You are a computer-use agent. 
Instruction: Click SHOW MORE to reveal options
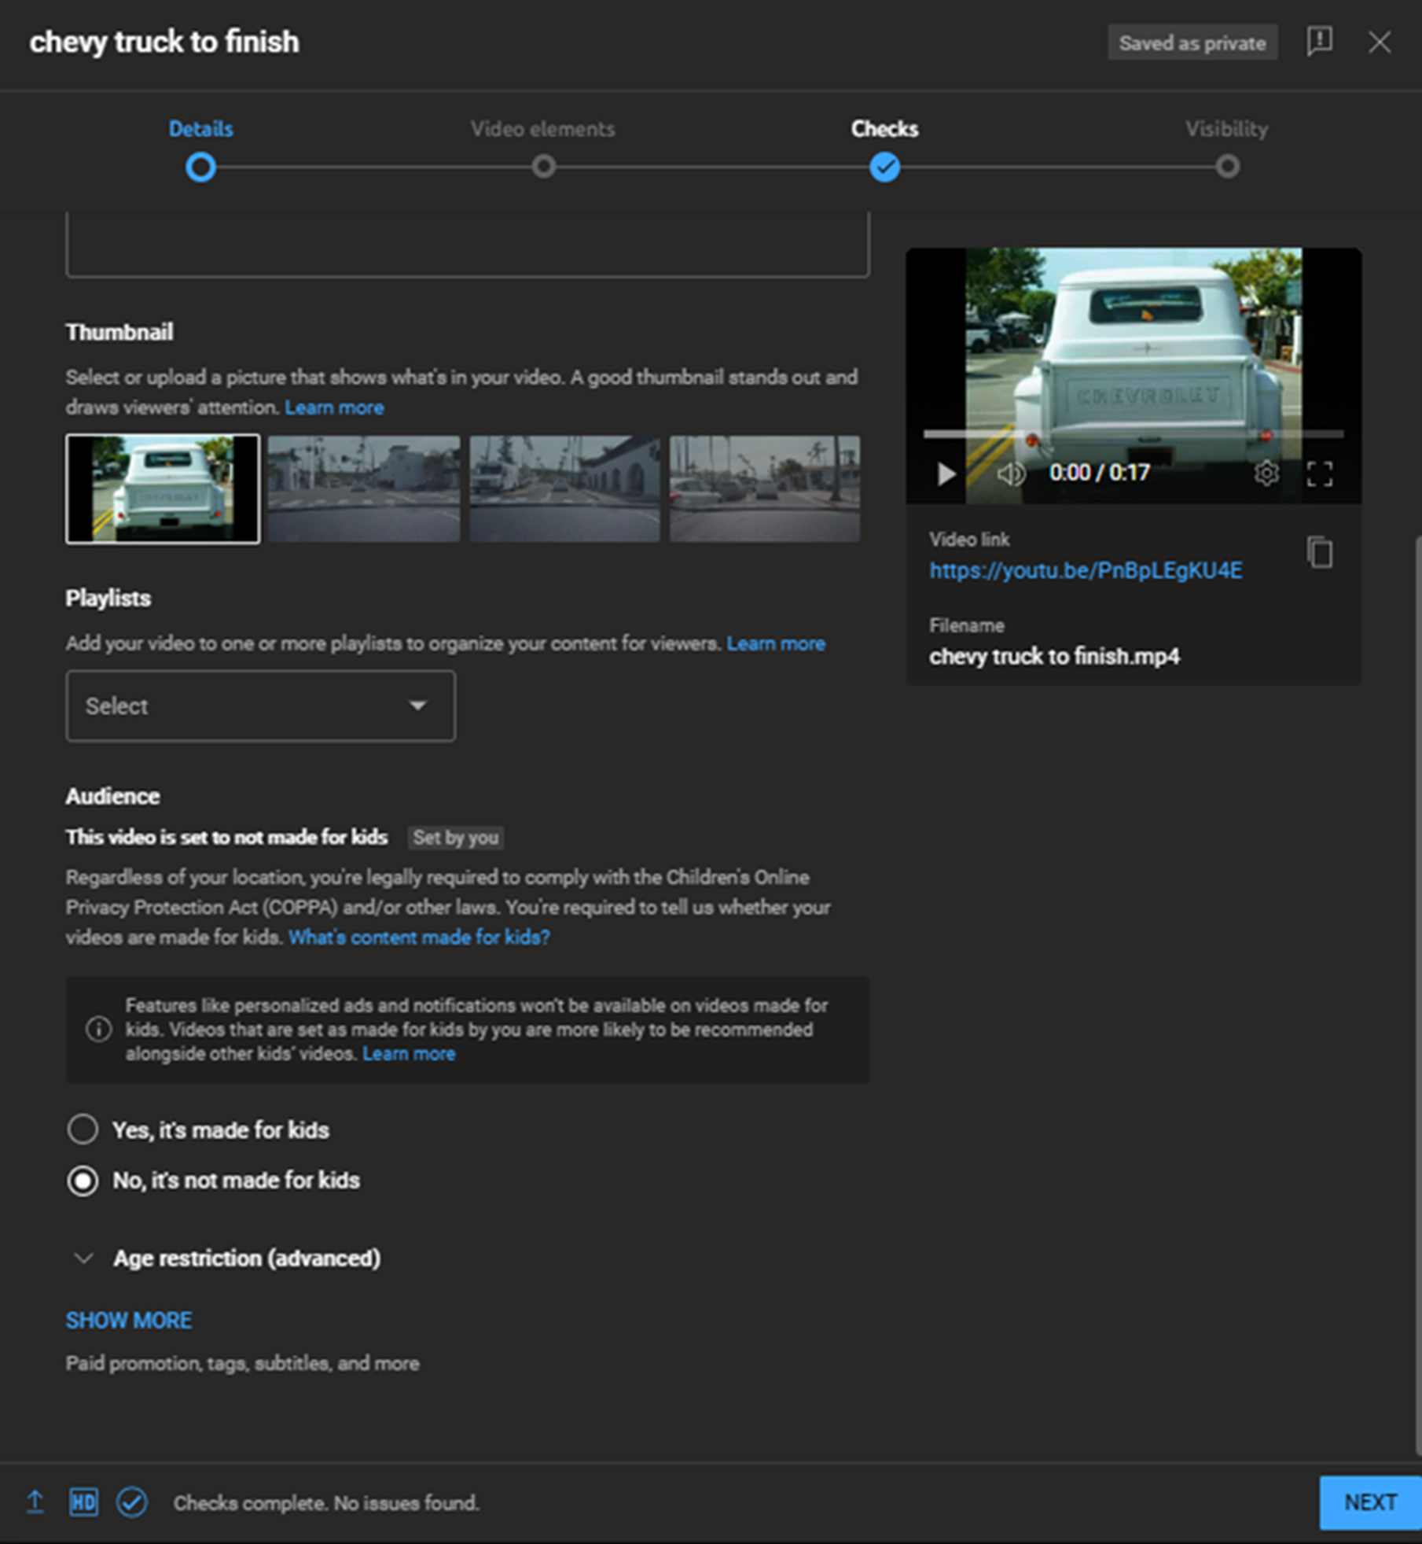tap(129, 1320)
